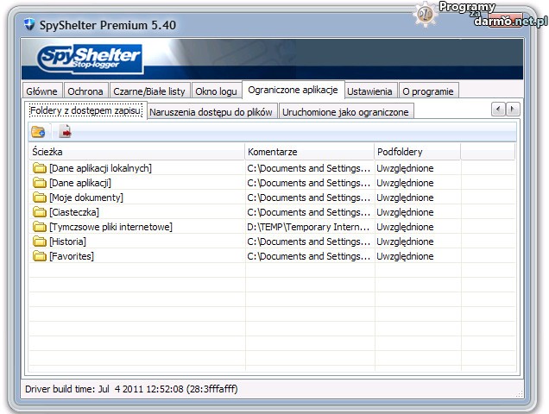Image resolution: width=549 pixels, height=414 pixels.
Task: Click the remove folder toolbar icon
Action: coord(66,132)
